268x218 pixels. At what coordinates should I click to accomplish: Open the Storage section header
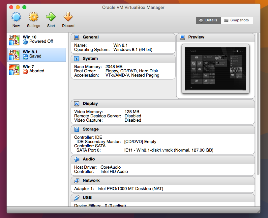[x=163, y=129]
